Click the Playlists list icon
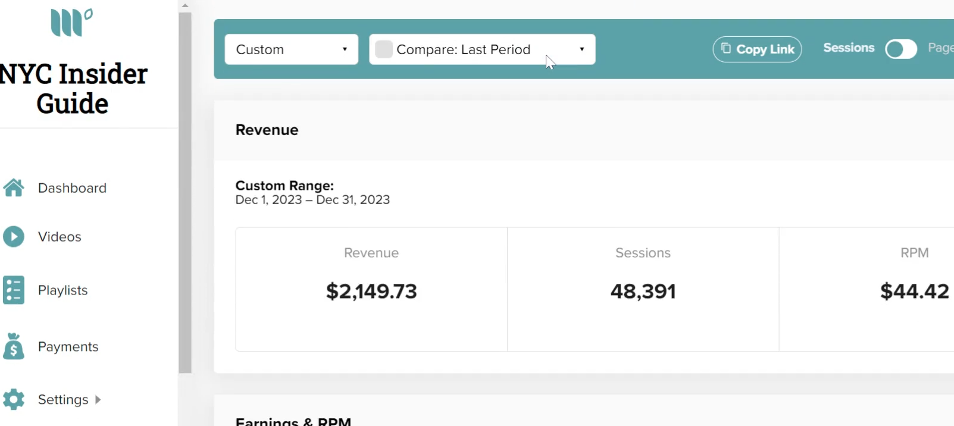This screenshot has width=954, height=426. 14,290
